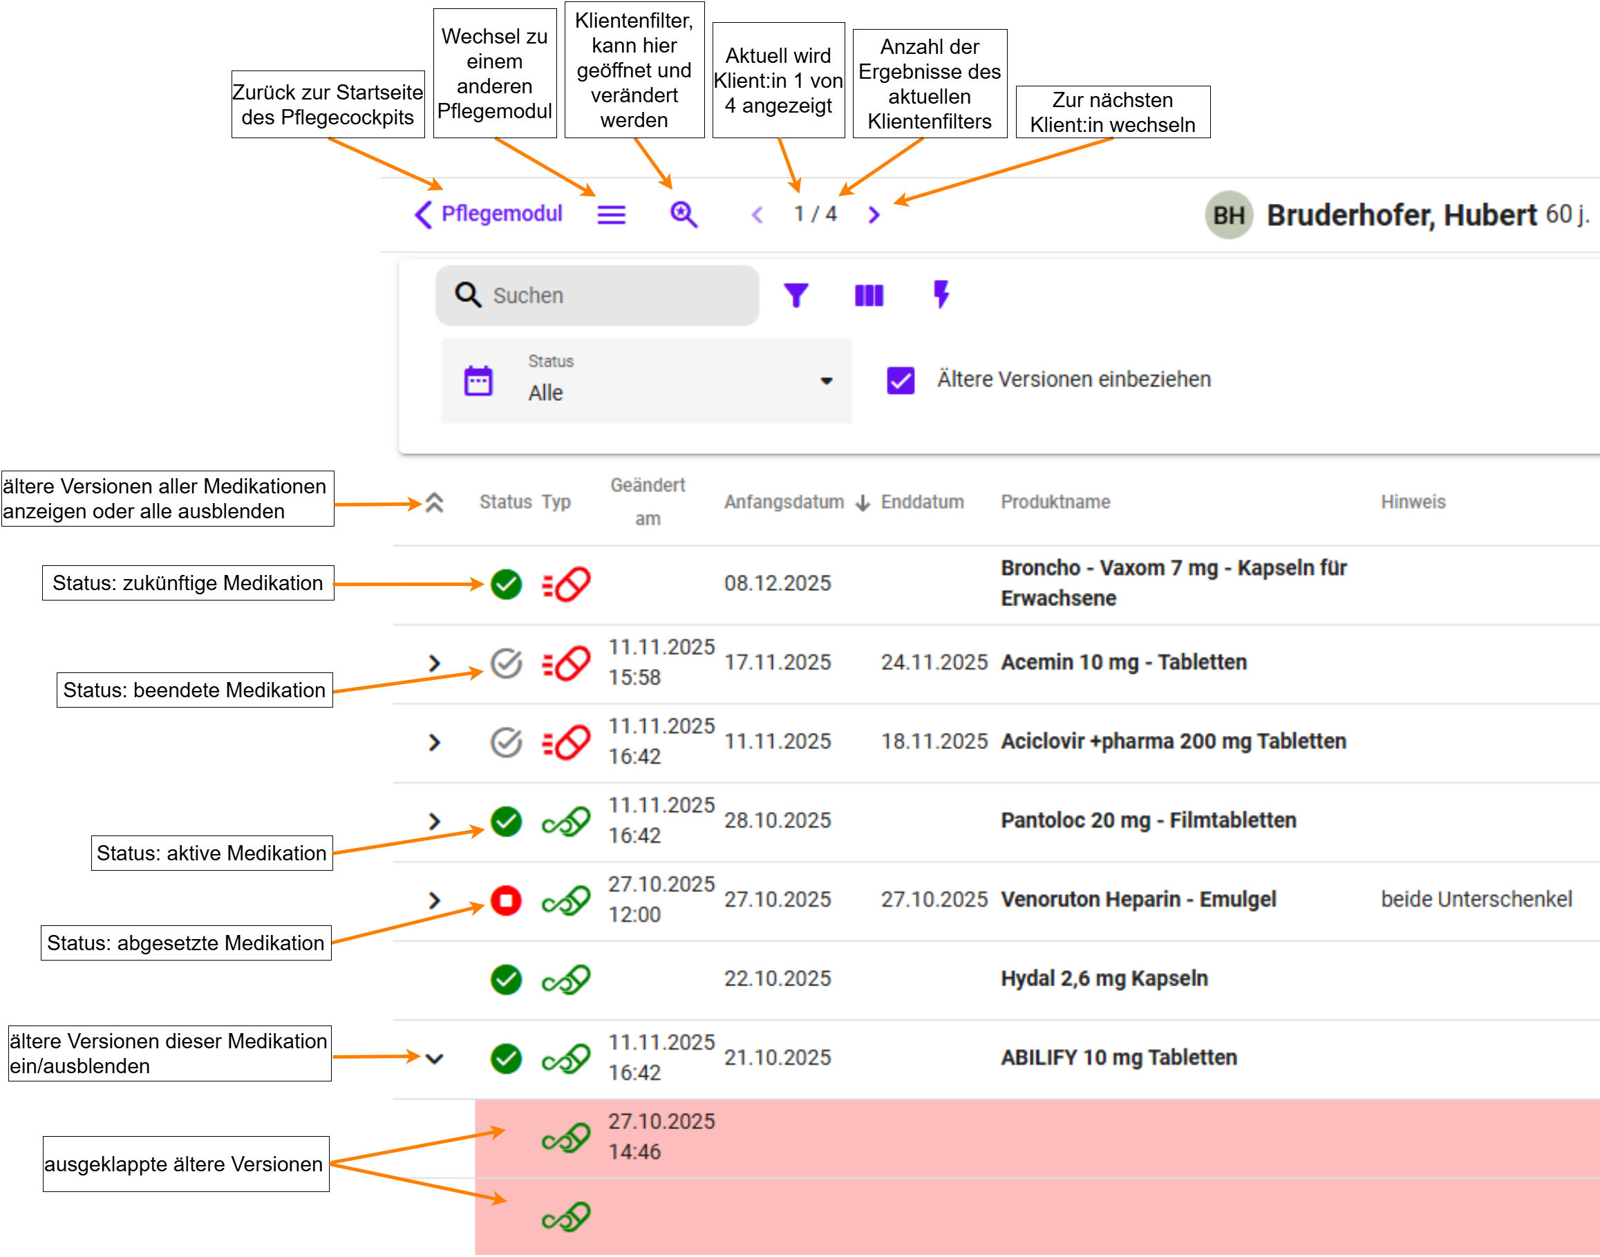Collapse older versions of ABILIFY 10 mg
1600x1257 pixels.
click(434, 1058)
